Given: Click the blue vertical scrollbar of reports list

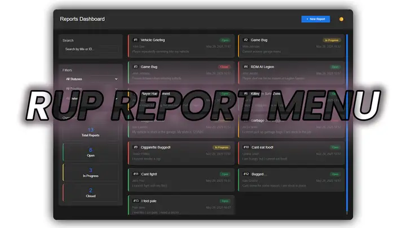Looking at the screenshot, I should 347,123.
